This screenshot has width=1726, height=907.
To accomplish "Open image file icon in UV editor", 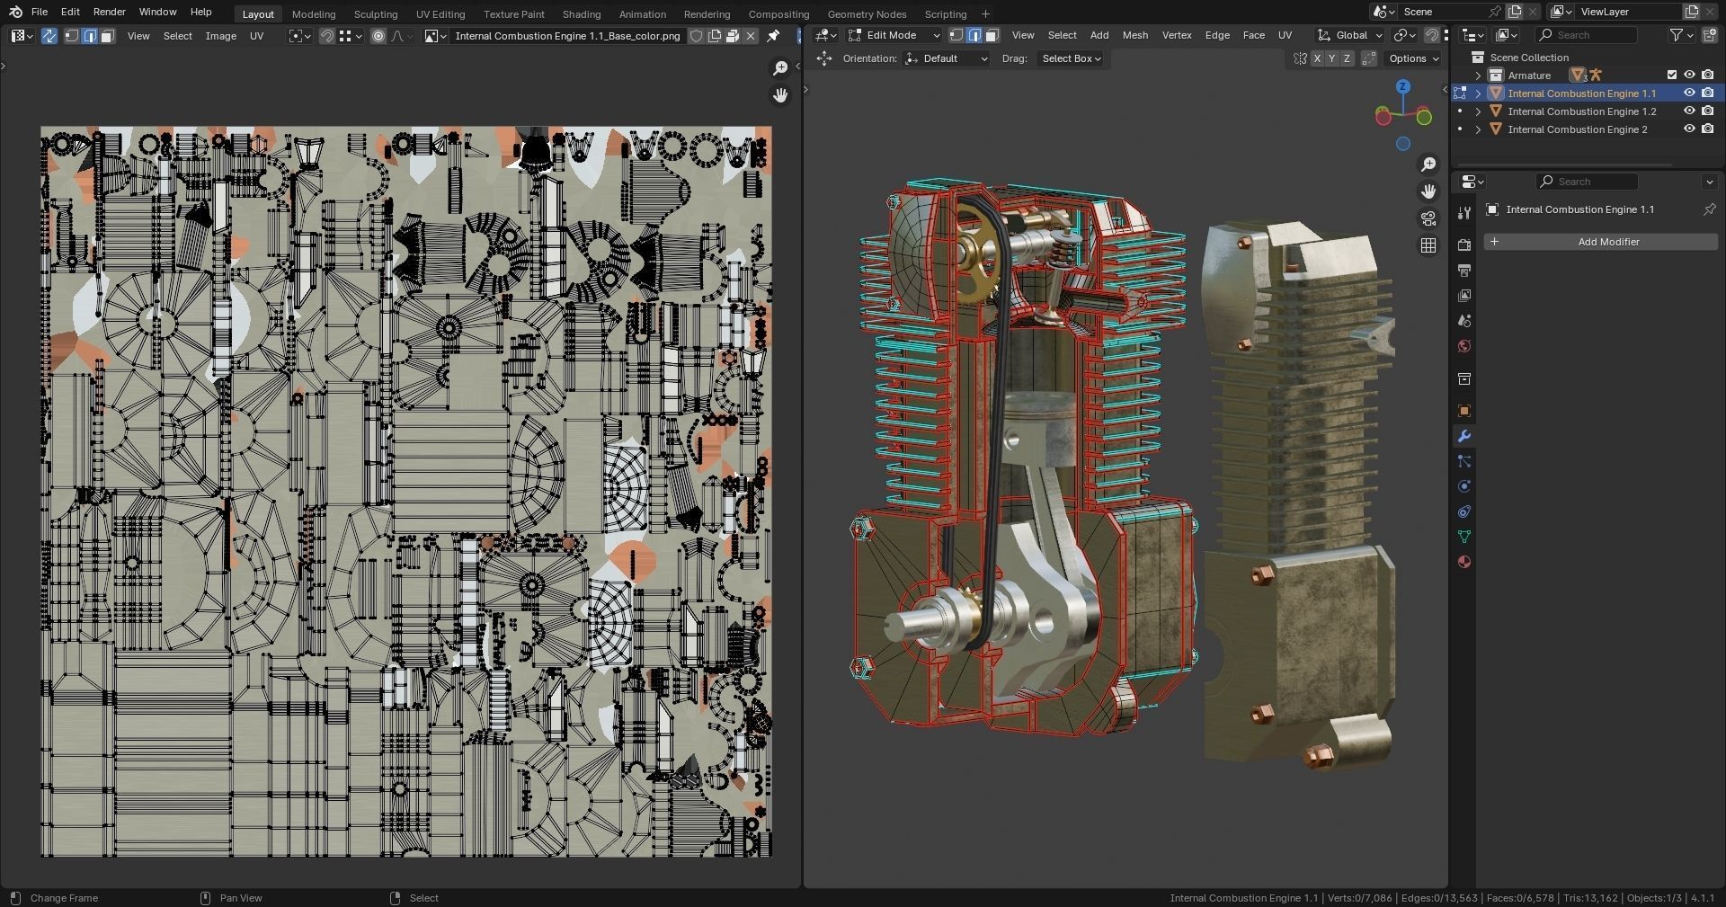I will (733, 36).
